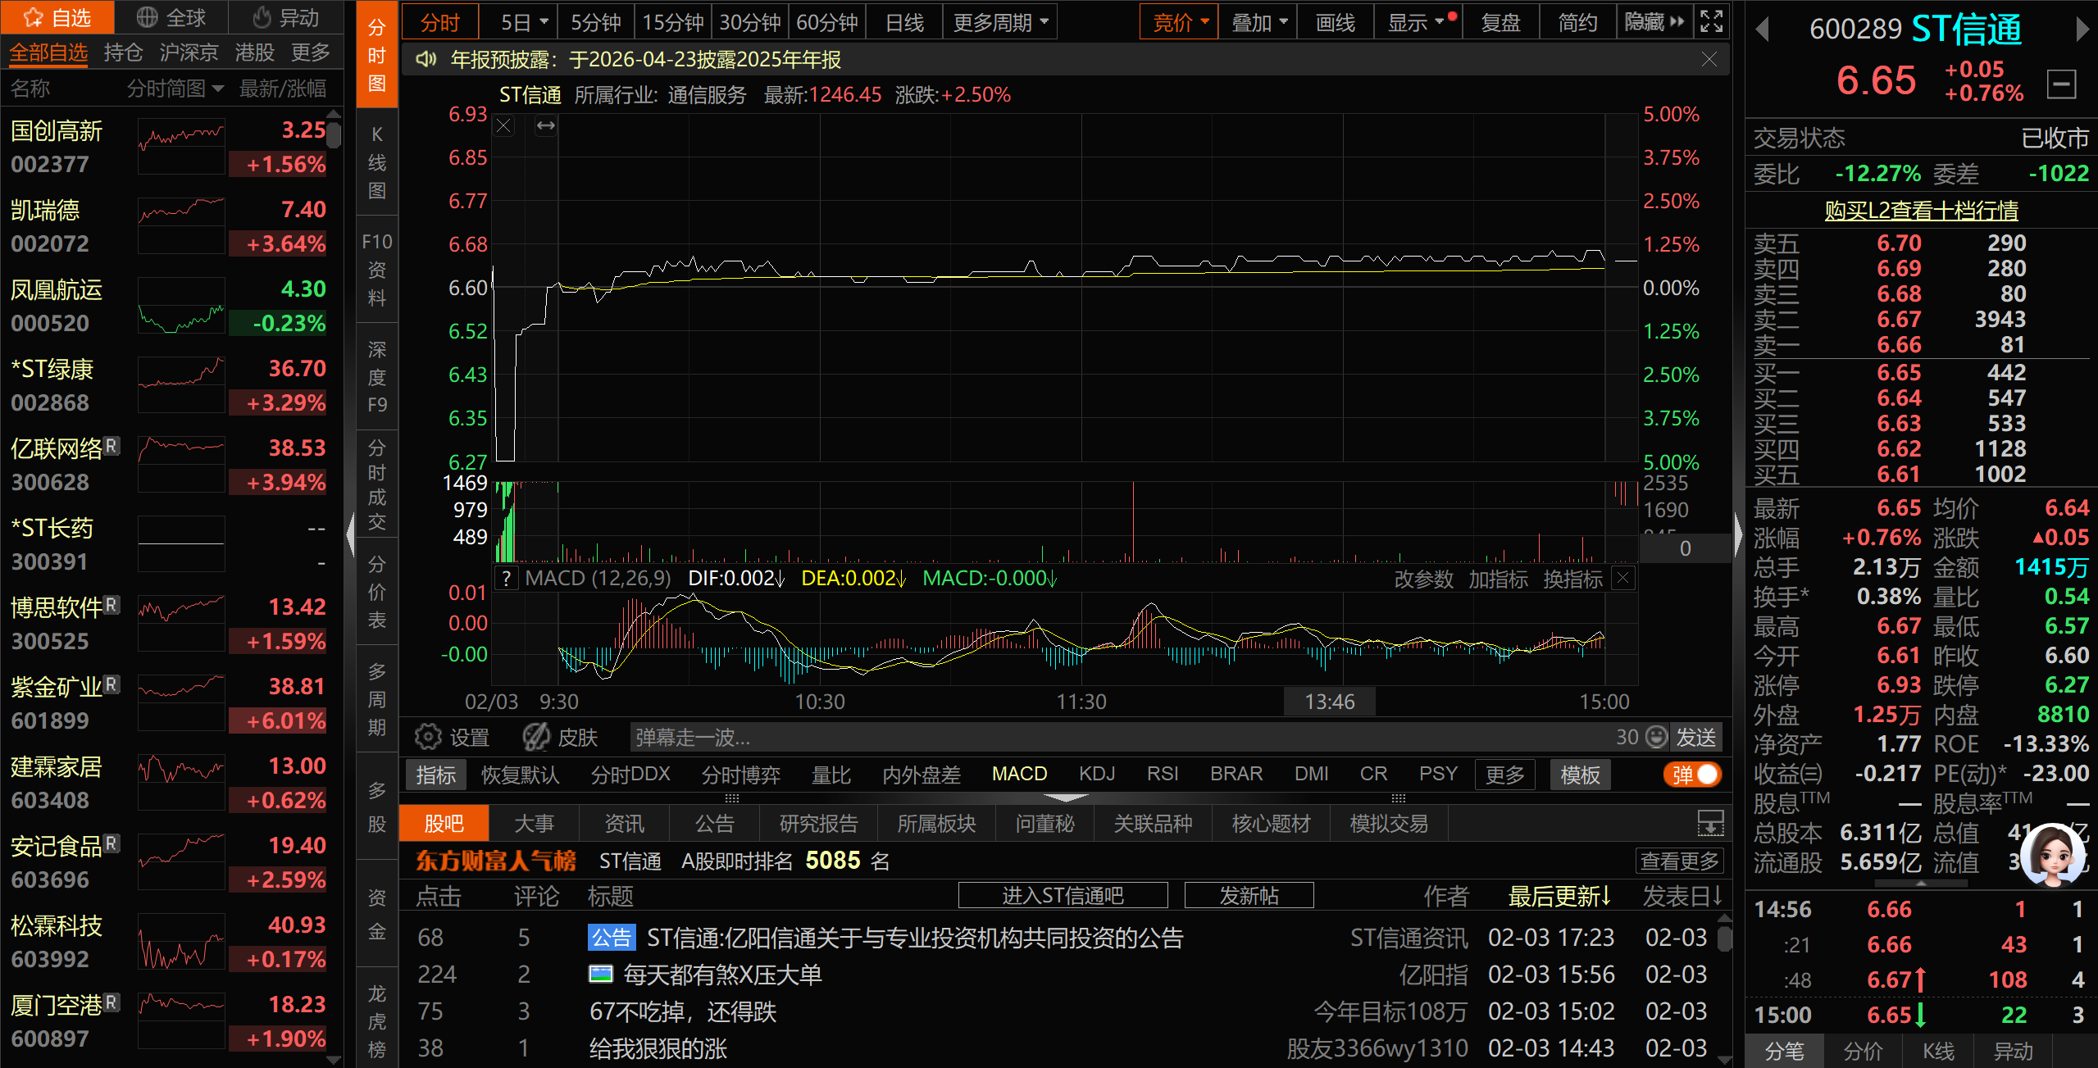
Task: Click the emoji smiley icon
Action: [1657, 737]
